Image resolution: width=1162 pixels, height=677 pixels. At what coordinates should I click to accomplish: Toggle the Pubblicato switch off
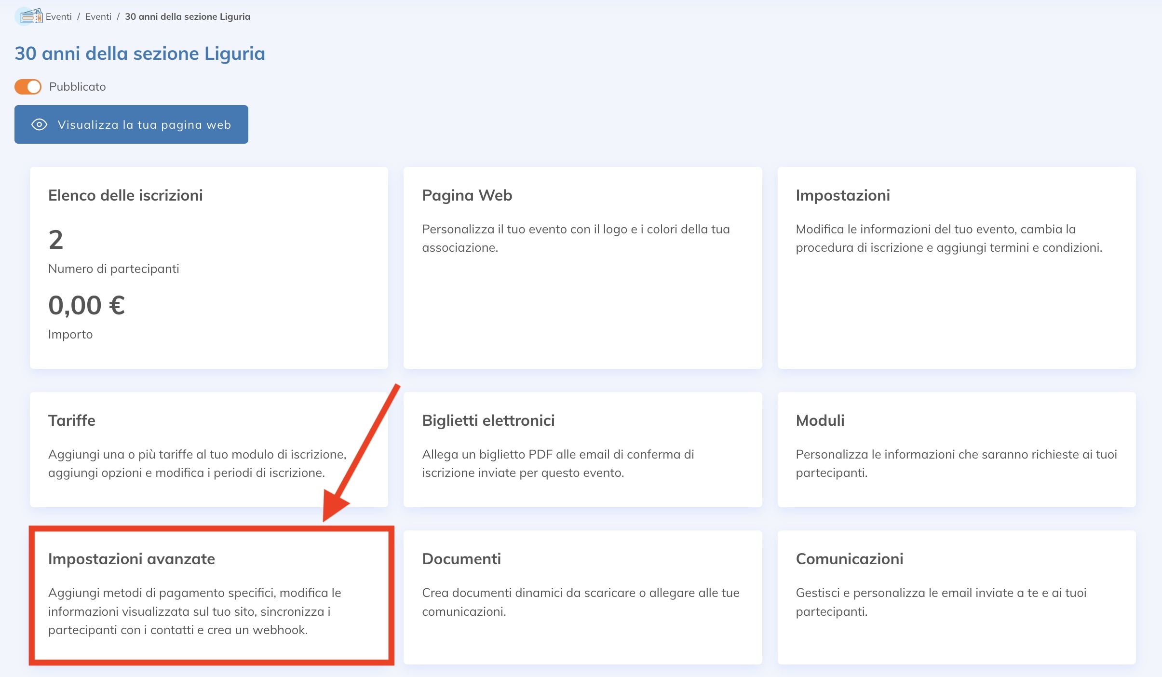tap(28, 87)
